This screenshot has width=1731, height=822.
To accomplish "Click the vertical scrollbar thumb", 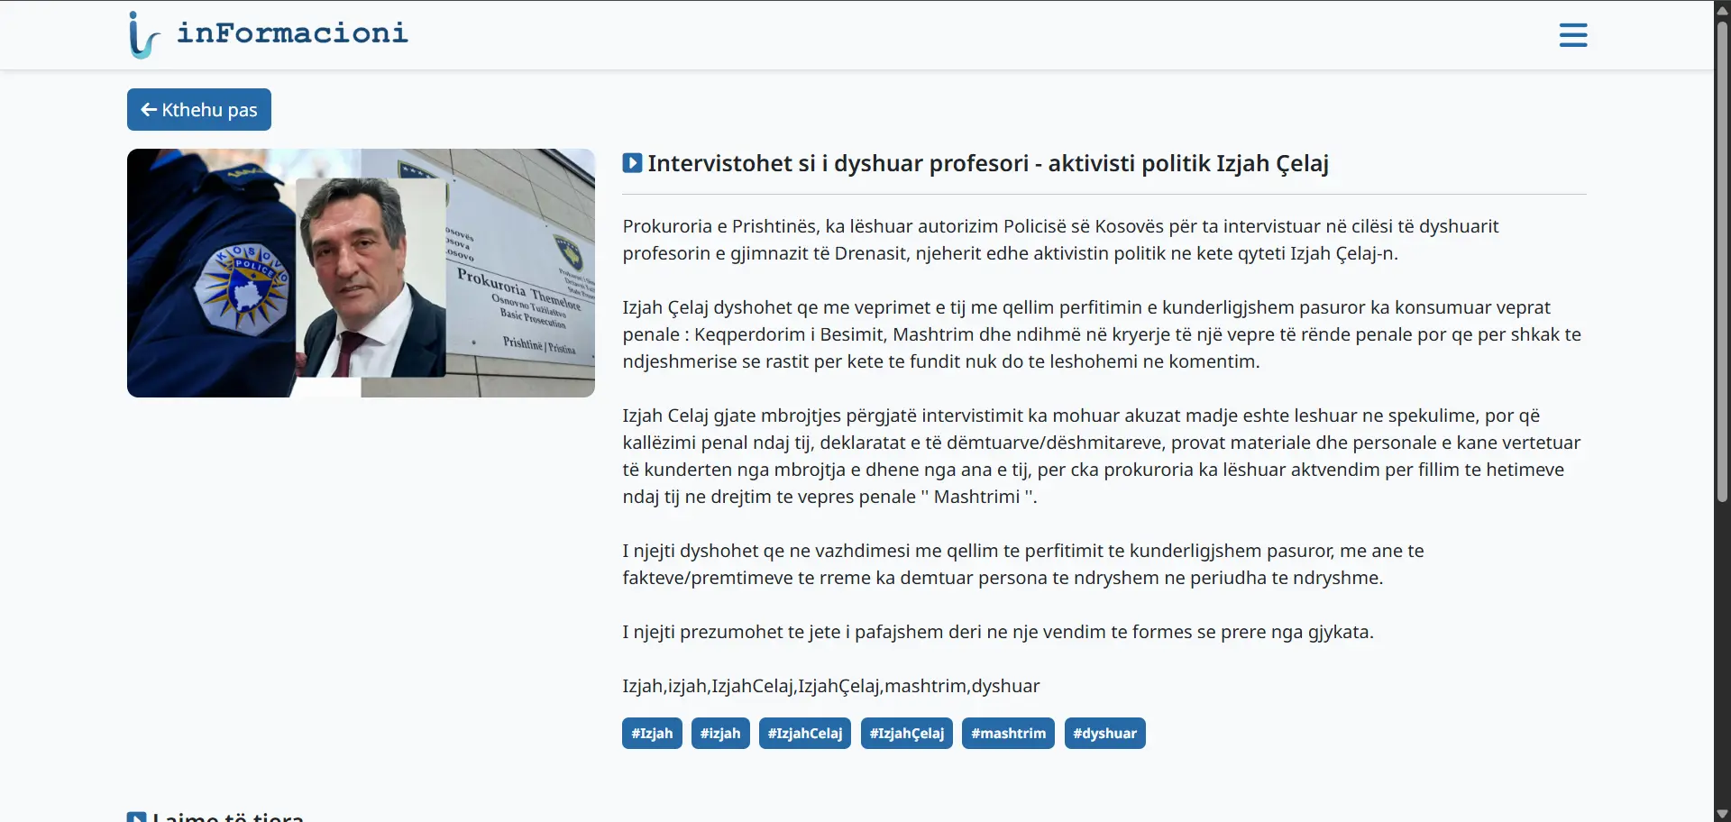I will click(x=1722, y=261).
